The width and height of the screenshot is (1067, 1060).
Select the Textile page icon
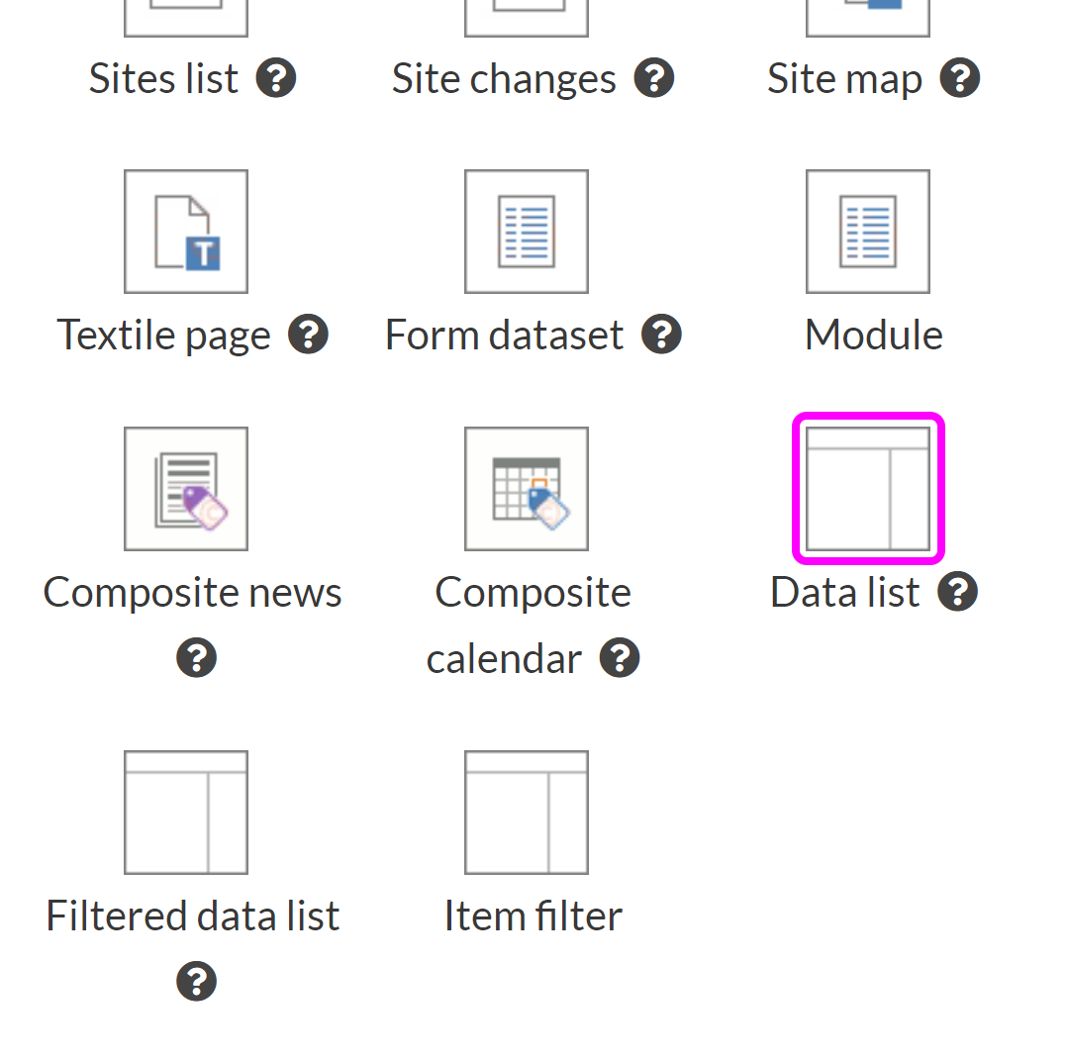(186, 232)
